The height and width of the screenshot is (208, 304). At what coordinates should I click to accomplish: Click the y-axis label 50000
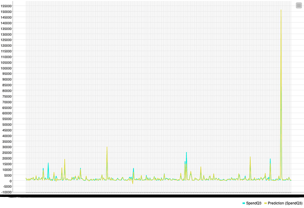[x=7, y=124]
